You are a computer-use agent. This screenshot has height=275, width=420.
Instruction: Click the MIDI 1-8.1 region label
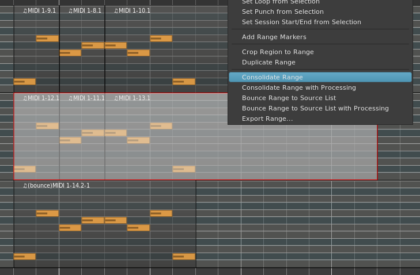[x=85, y=11]
